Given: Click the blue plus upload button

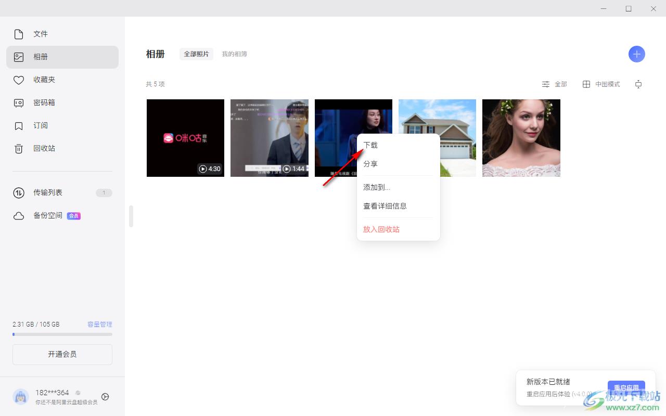Looking at the screenshot, I should [x=637, y=54].
